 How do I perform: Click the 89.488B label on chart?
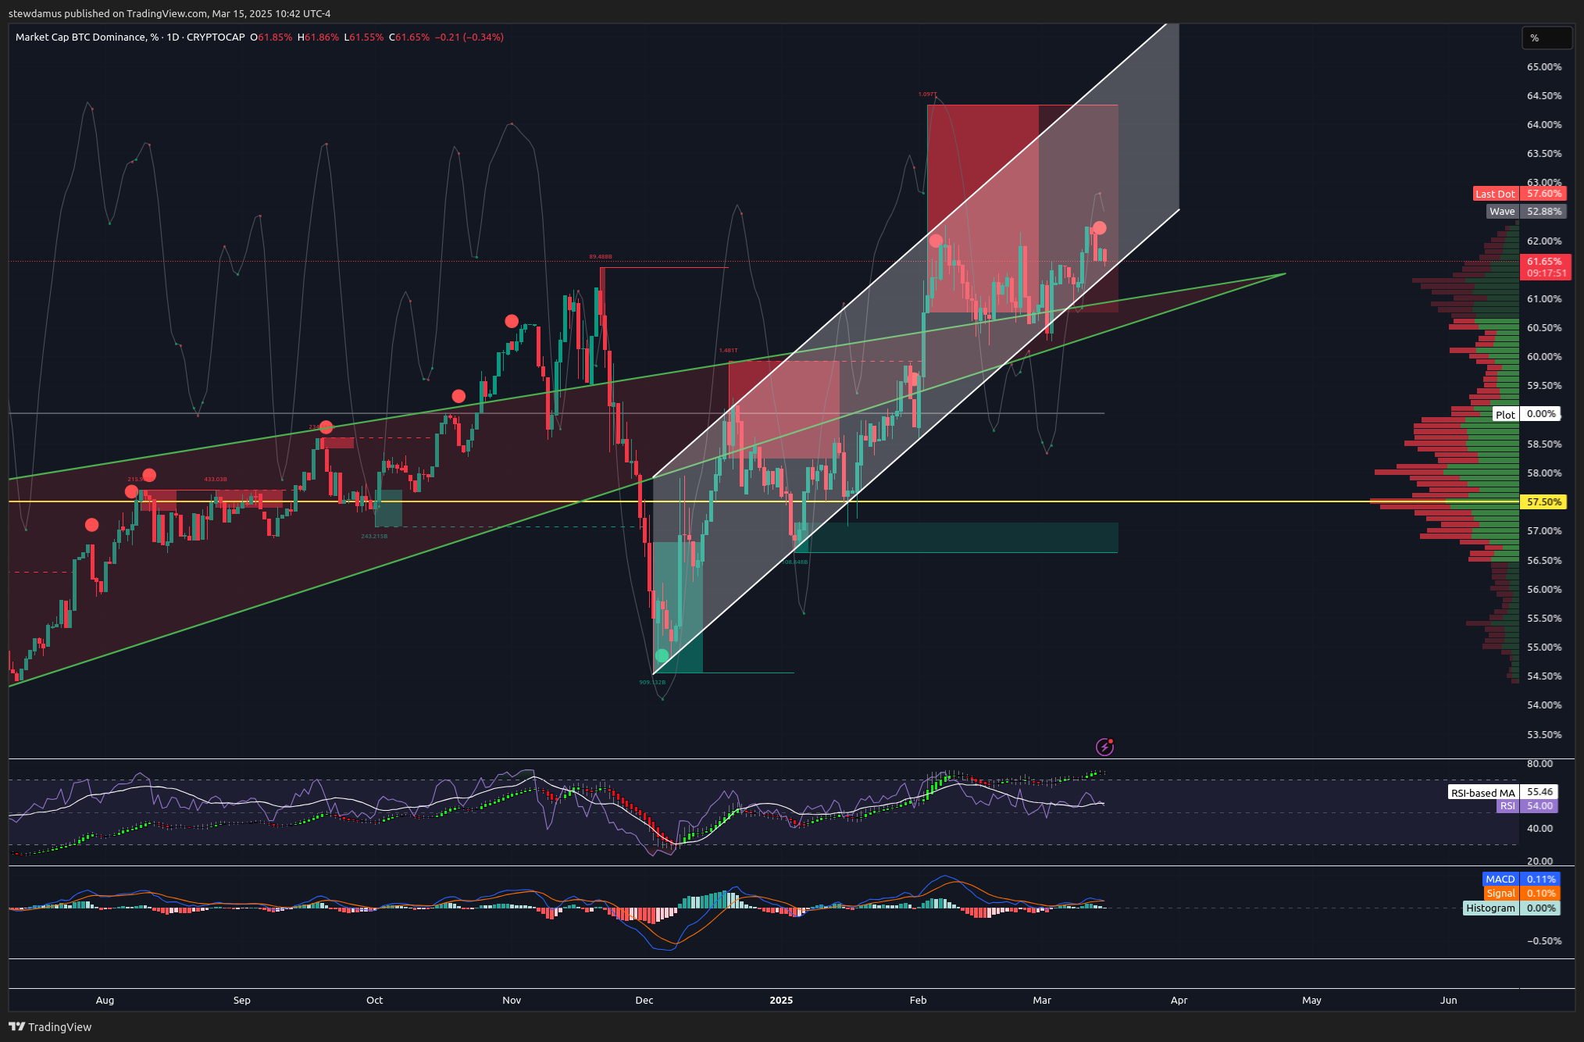point(601,257)
